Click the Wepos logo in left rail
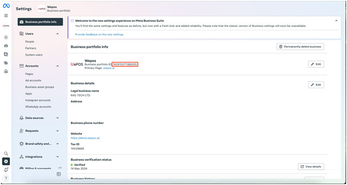This screenshot has height=185, width=347. 6,26
